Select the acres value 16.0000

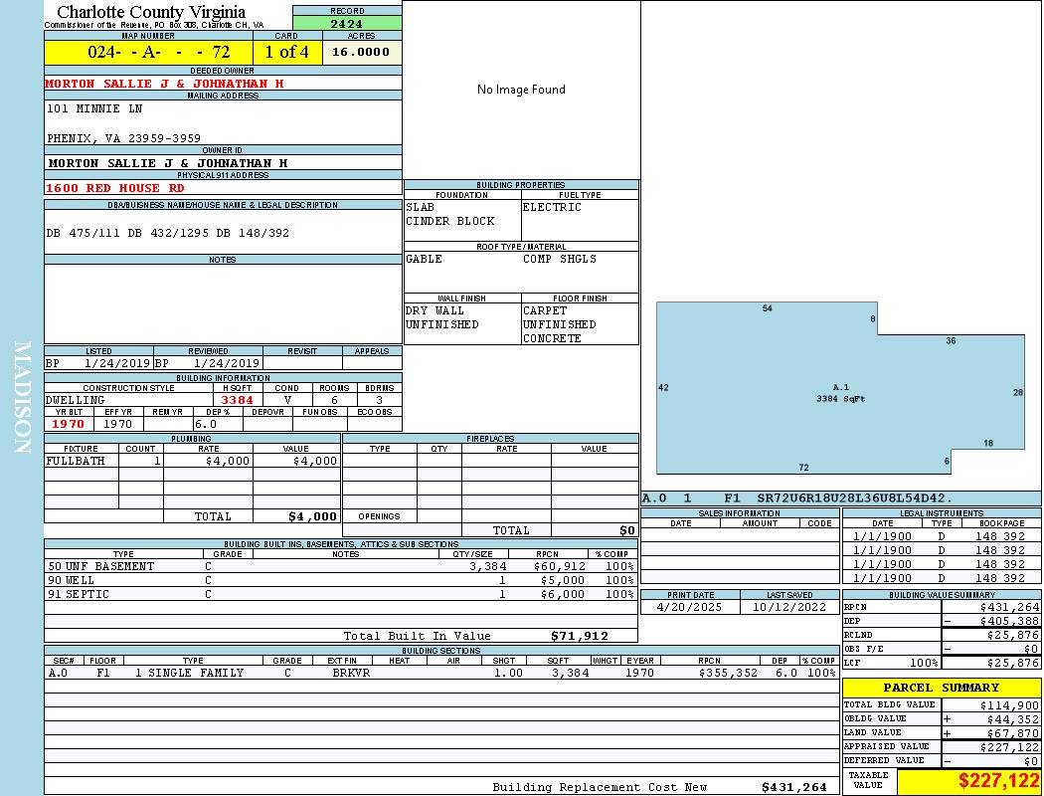pyautogui.click(x=361, y=52)
